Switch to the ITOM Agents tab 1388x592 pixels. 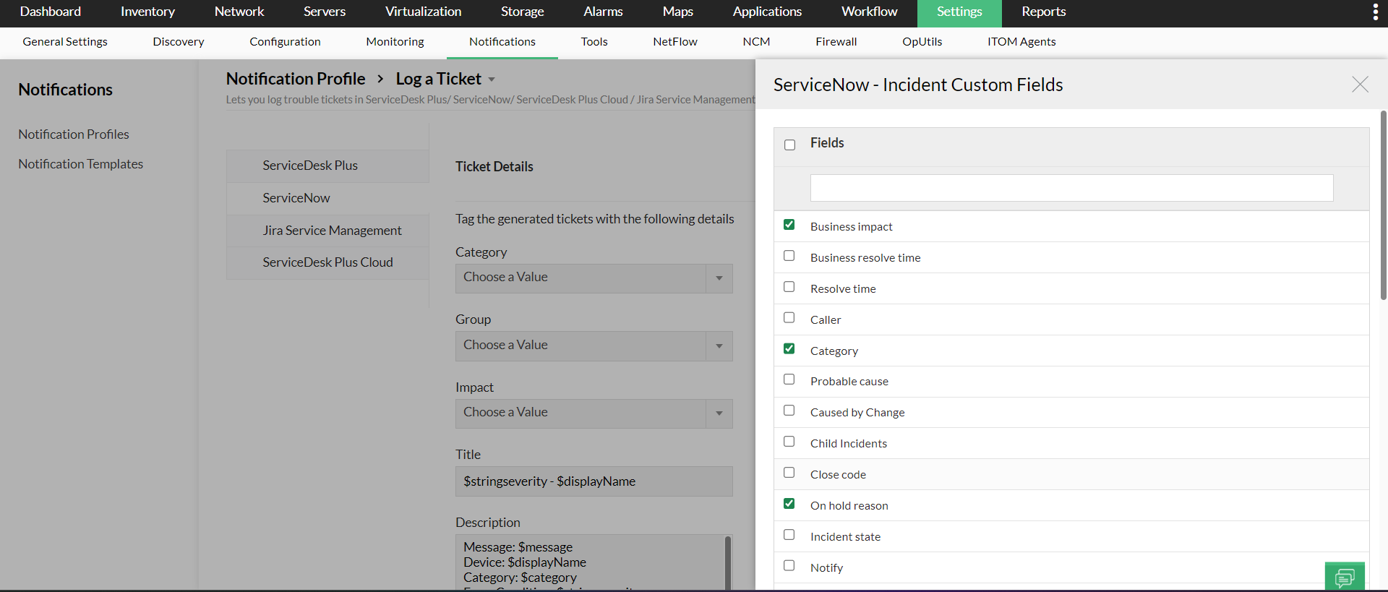pos(1021,42)
